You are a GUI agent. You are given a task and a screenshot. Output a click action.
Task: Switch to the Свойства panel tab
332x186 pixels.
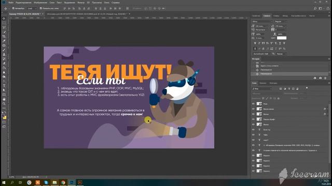256,16
